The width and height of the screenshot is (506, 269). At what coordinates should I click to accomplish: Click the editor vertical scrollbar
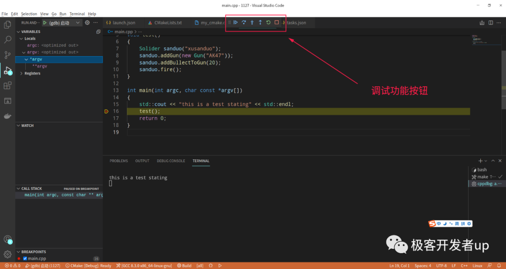pyautogui.click(x=504, y=81)
